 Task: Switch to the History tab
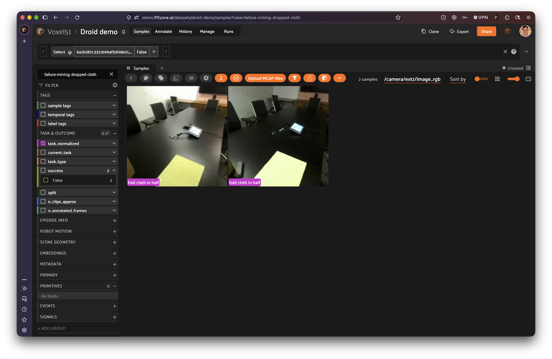(x=185, y=31)
